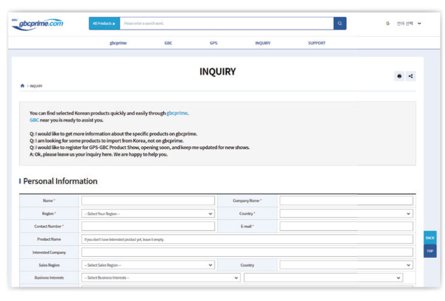
Task: Select the SUPPORT menu item
Action: (317, 43)
